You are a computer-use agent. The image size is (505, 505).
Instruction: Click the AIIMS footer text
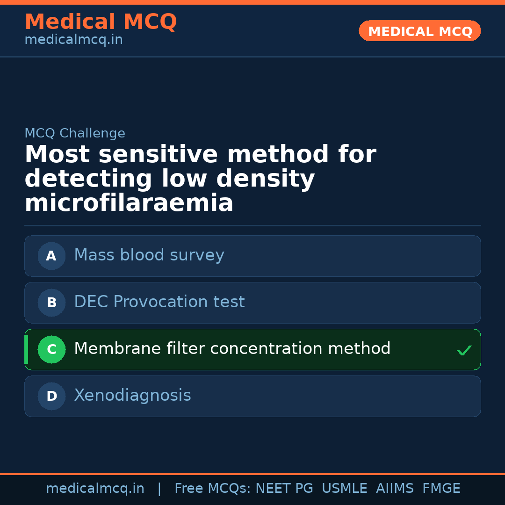(x=395, y=489)
